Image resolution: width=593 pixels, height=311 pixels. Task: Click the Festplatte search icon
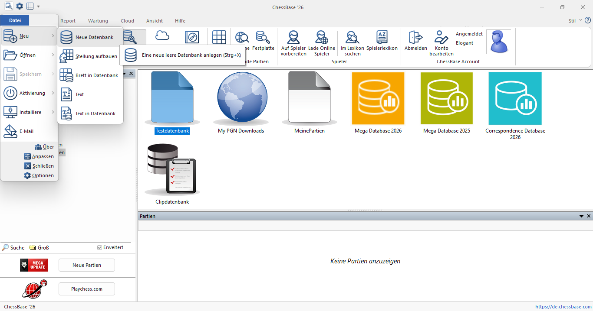(x=263, y=38)
